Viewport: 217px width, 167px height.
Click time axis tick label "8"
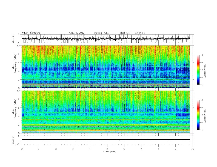click(x=158, y=149)
